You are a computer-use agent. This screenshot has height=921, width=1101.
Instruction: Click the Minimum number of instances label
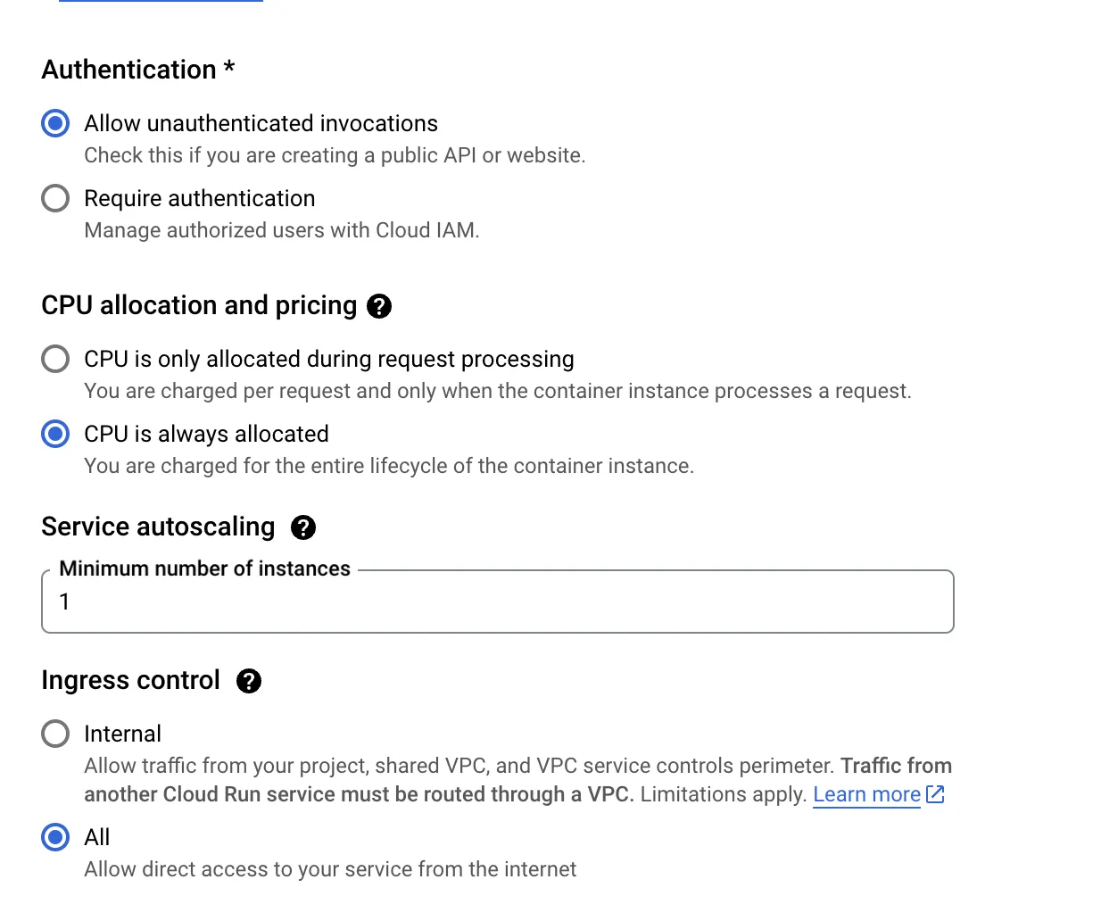pos(204,568)
